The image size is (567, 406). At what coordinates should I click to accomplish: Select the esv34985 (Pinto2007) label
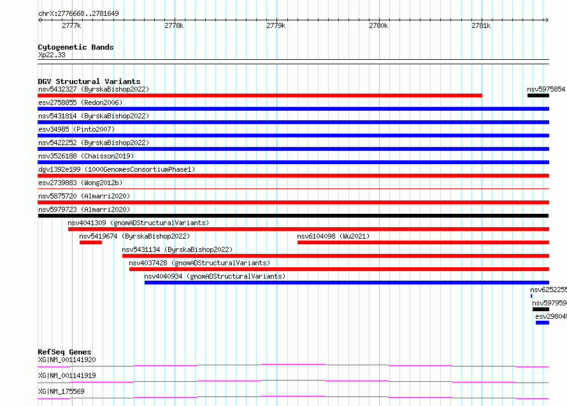click(76, 129)
